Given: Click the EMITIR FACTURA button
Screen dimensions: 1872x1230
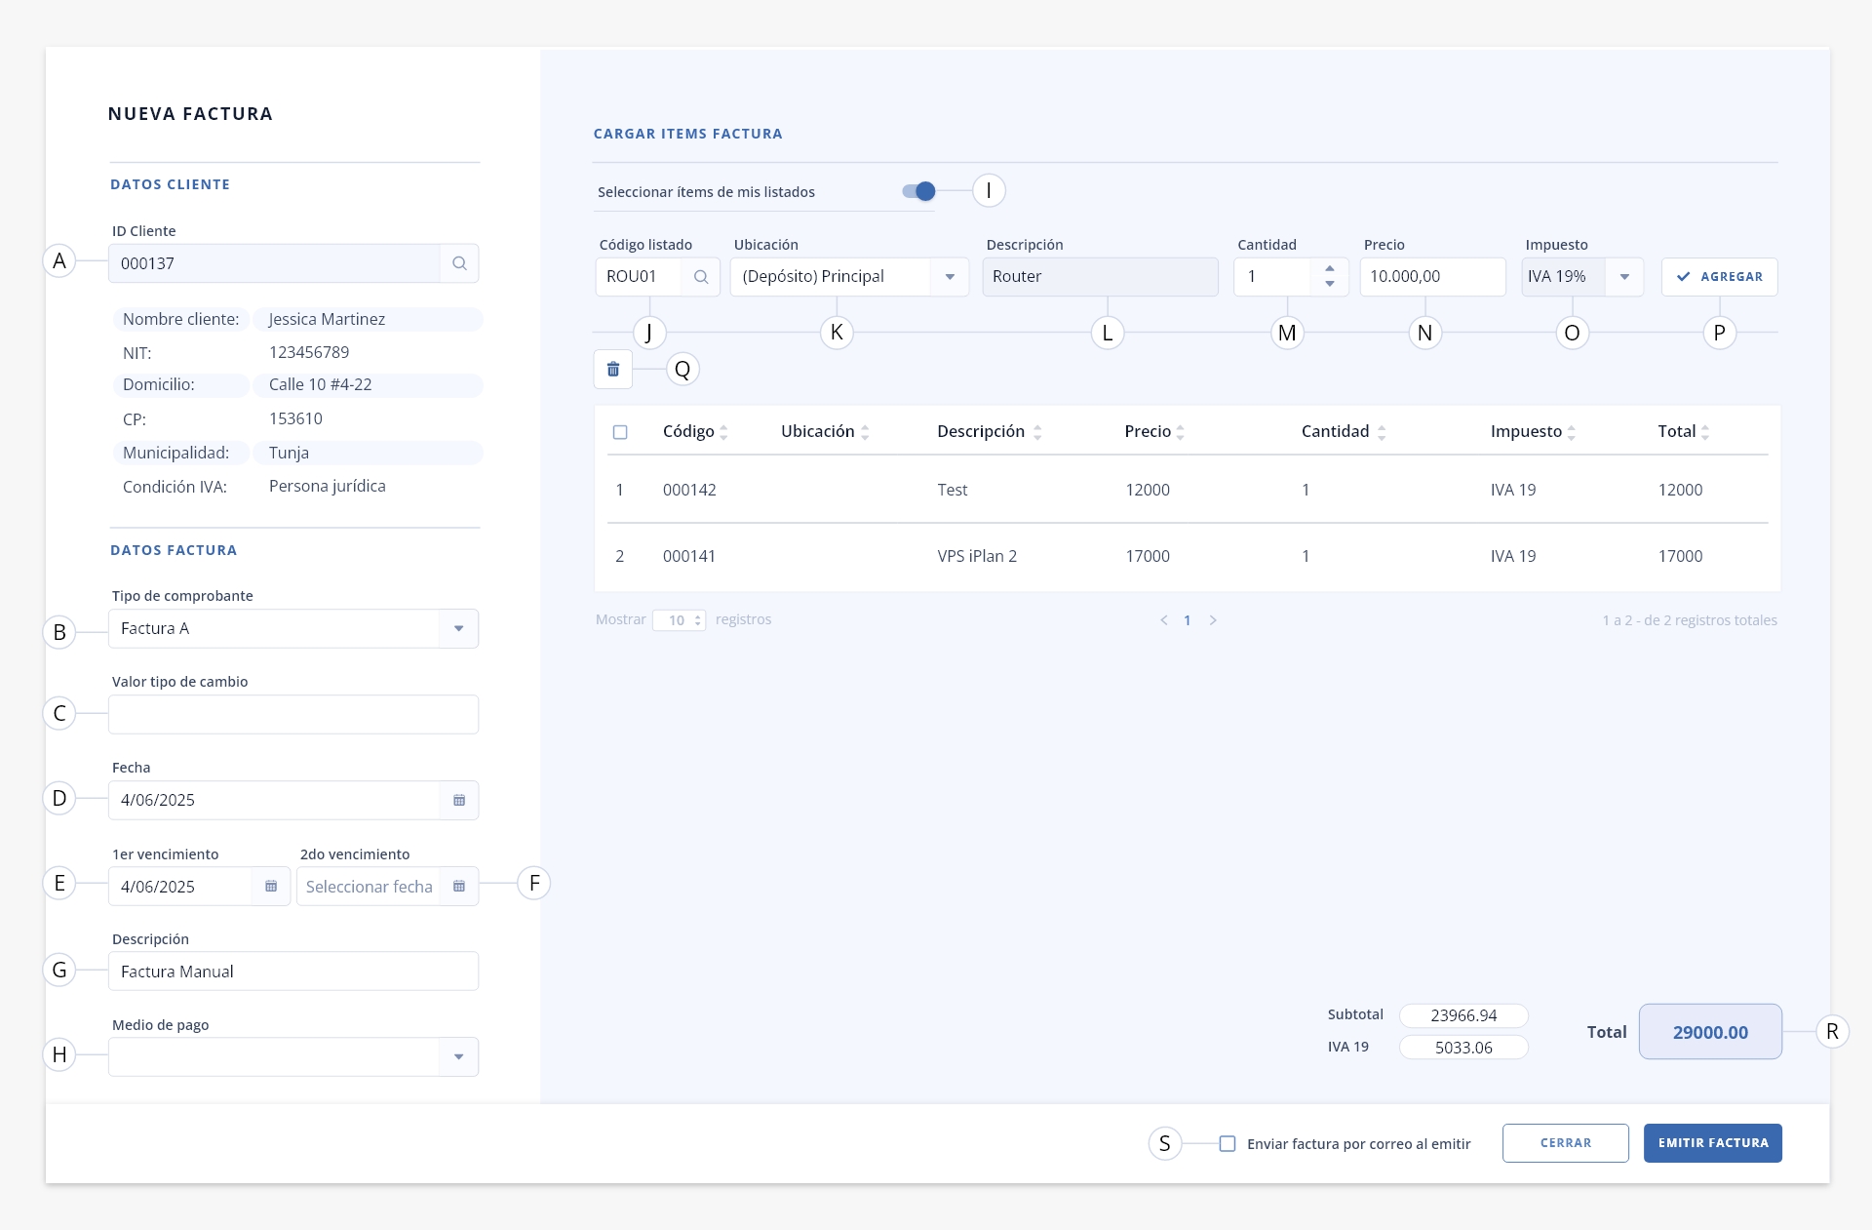Looking at the screenshot, I should 1713,1143.
